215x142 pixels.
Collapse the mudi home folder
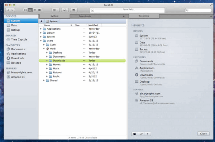coord(44,49)
